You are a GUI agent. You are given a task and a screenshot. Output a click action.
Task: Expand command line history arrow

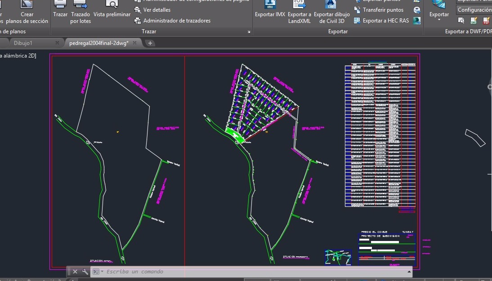coord(409,272)
